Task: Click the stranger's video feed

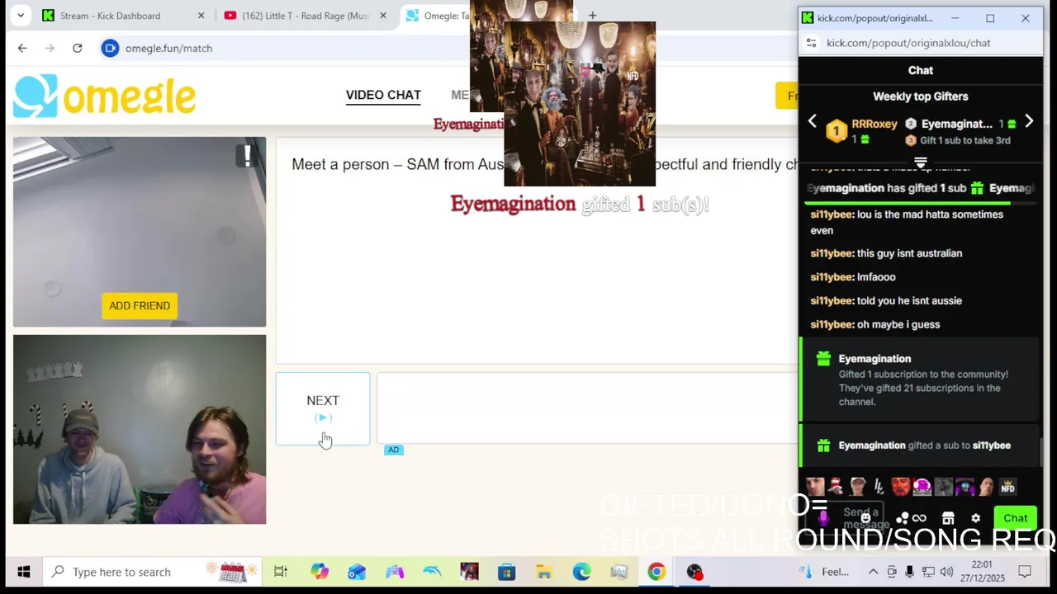Action: point(140,232)
